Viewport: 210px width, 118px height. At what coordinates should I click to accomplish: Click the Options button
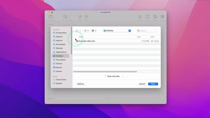tap(80, 84)
